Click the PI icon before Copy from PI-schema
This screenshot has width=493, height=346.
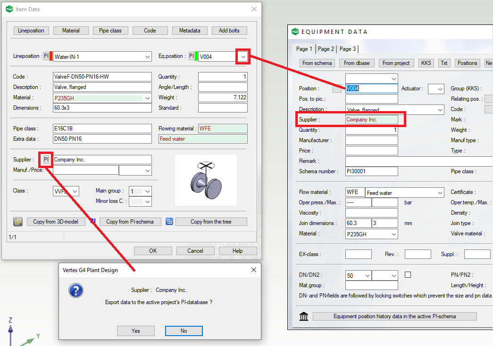pyautogui.click(x=93, y=221)
